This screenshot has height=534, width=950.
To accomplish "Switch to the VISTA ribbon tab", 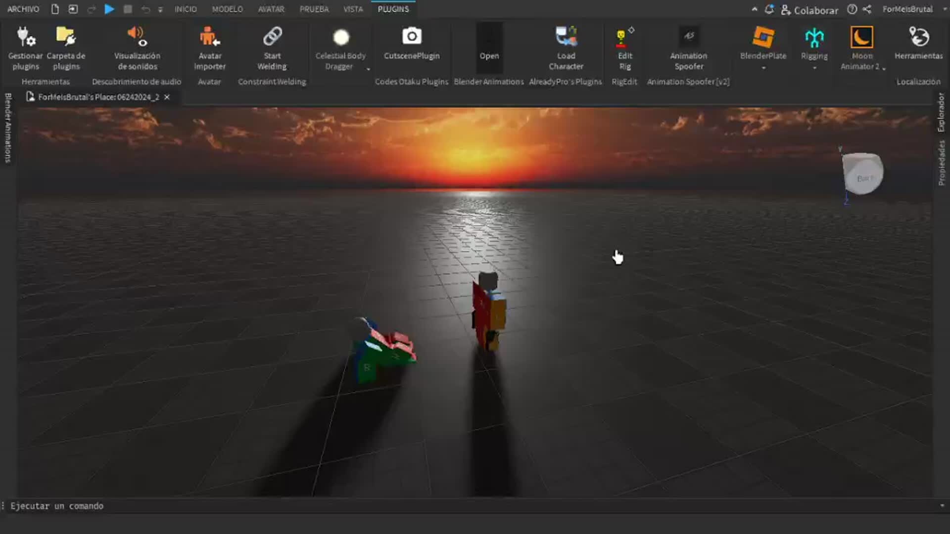I will coord(353,9).
